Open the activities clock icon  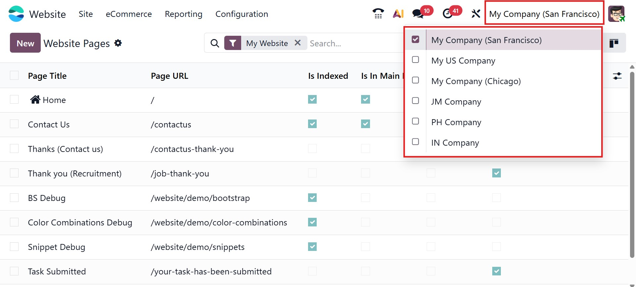coord(448,14)
